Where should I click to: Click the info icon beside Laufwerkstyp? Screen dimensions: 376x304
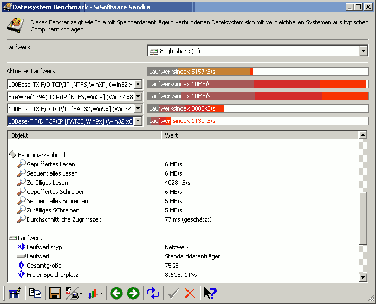pyautogui.click(x=22, y=247)
